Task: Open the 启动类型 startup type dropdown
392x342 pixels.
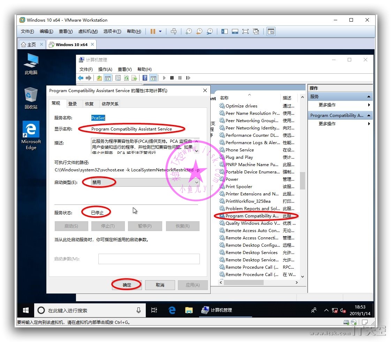Action: coord(146,183)
